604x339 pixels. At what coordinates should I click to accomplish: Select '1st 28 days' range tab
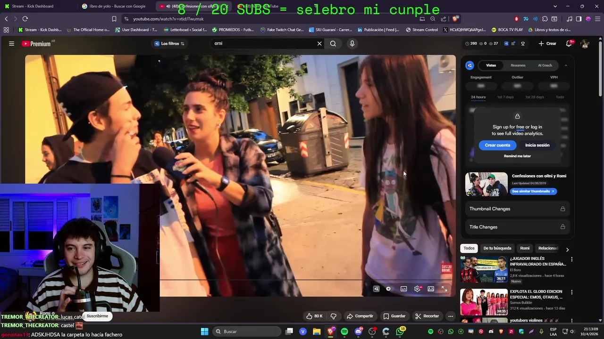tap(534, 97)
